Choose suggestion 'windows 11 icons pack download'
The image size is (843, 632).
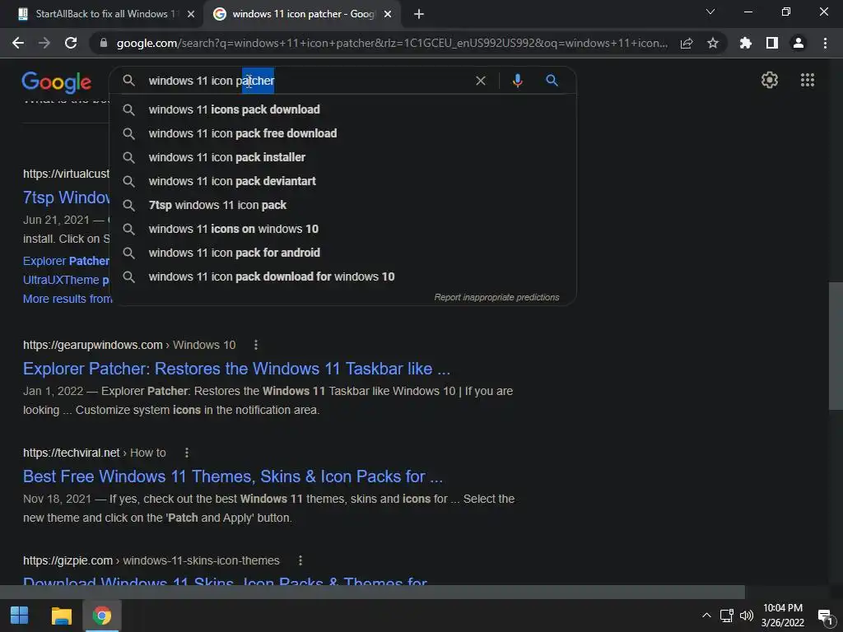(343, 109)
